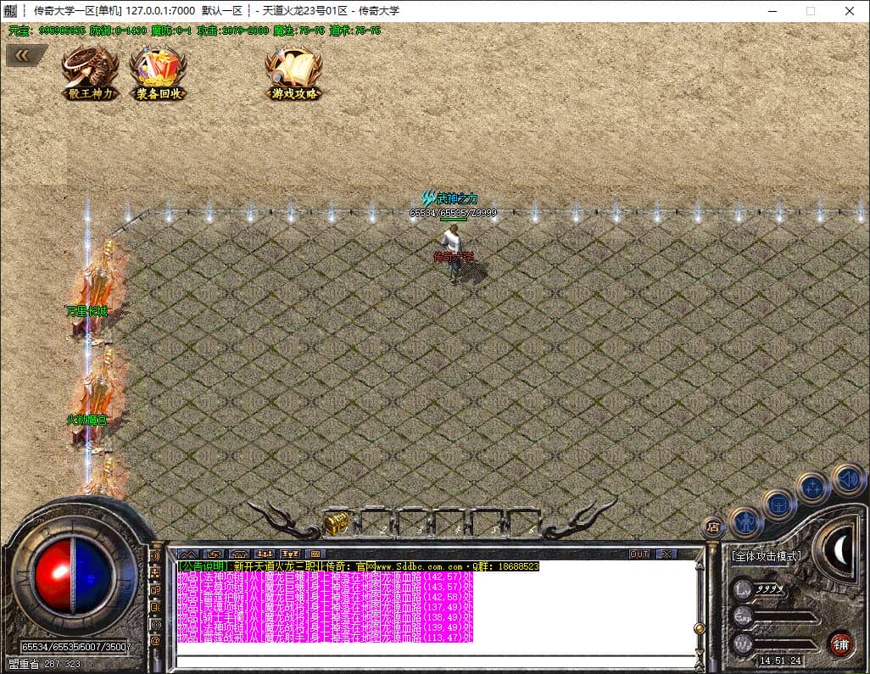The height and width of the screenshot is (674, 870).
Task: Click the window title bar app icon
Action: coord(10,10)
